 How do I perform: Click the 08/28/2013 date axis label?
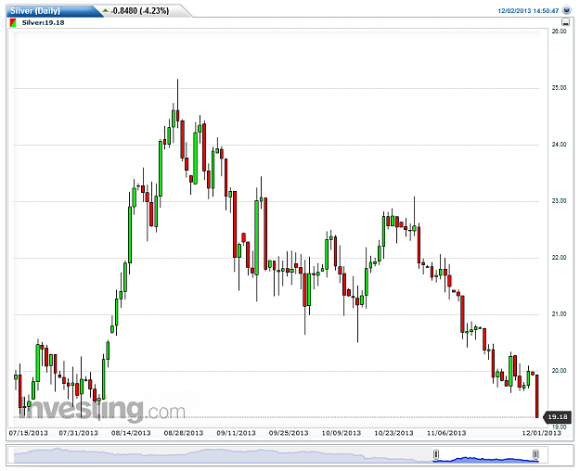(184, 433)
